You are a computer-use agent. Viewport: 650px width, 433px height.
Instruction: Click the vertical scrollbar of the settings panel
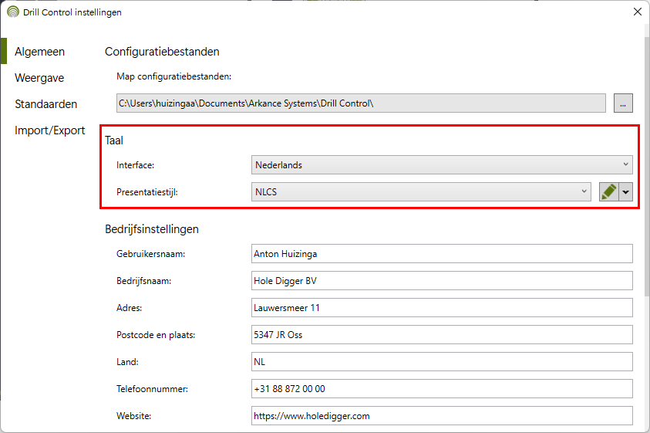(x=647, y=166)
